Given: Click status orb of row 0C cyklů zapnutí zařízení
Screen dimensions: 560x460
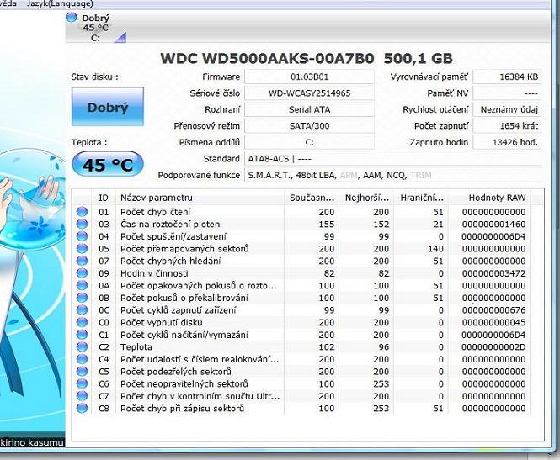Looking at the screenshot, I should (x=83, y=309).
